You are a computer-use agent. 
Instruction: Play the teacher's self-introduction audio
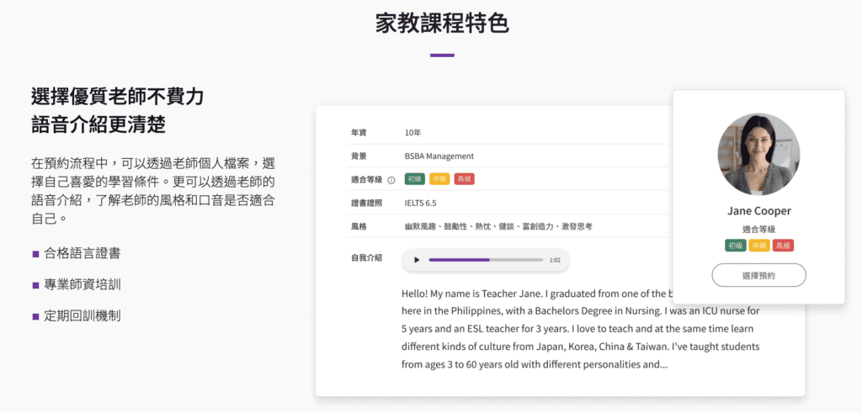click(417, 260)
